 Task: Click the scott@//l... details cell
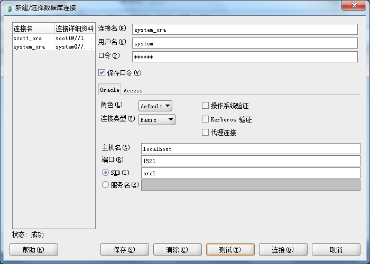(75, 38)
